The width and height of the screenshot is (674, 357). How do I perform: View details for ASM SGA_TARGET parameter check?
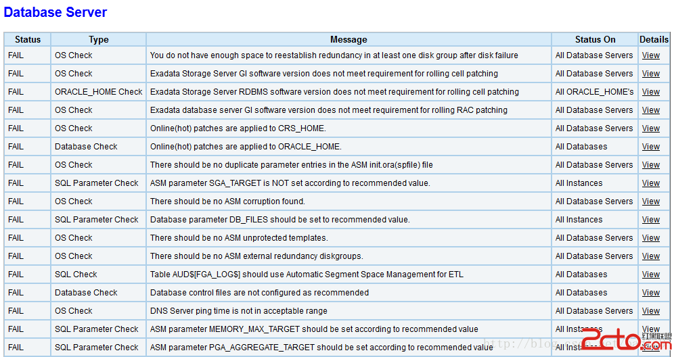click(651, 183)
